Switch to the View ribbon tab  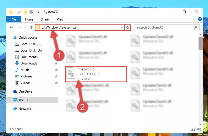[60, 19]
